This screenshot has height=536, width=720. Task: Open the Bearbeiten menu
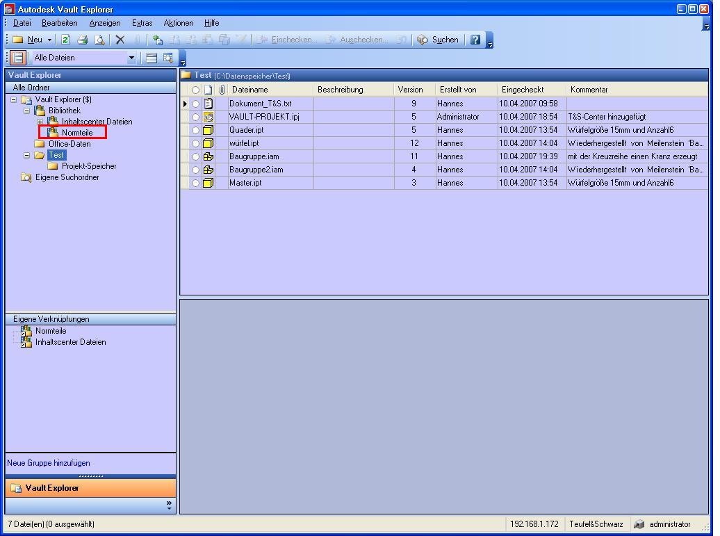coord(59,23)
